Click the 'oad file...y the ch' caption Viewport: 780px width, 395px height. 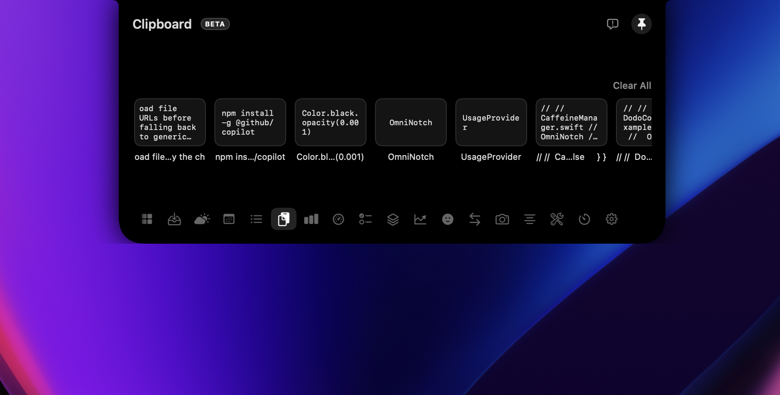tap(170, 157)
